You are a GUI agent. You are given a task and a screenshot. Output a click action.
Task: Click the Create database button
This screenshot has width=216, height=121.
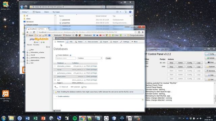tap(108, 58)
